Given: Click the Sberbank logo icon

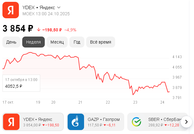Looking at the screenshot, I should (x=136, y=122).
